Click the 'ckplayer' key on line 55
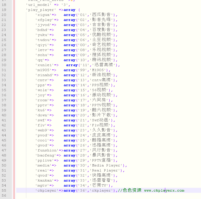Viewport: 201px width, 199px height. click(x=47, y=190)
